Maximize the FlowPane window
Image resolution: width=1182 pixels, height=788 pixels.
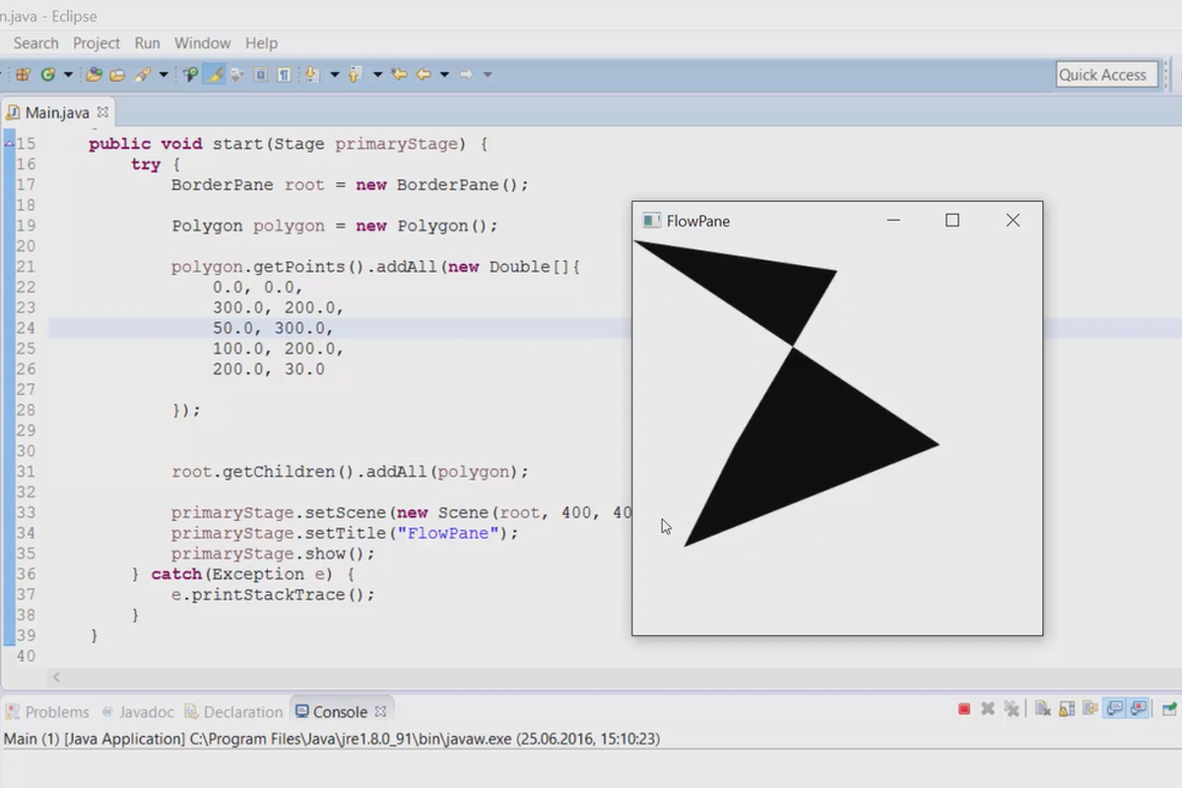[952, 221]
